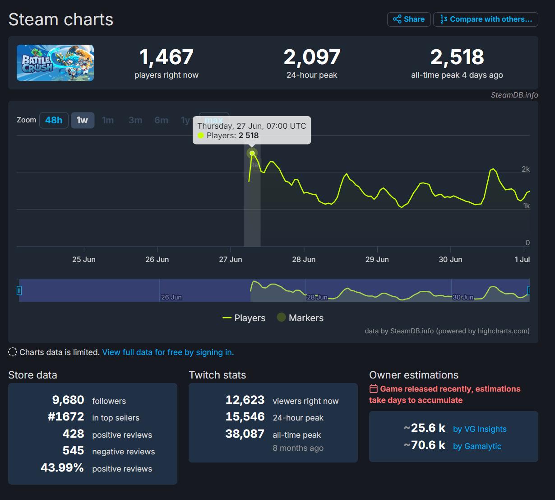The width and height of the screenshot is (555, 500).
Task: Open the VG Insights estimation link
Action: click(x=480, y=429)
